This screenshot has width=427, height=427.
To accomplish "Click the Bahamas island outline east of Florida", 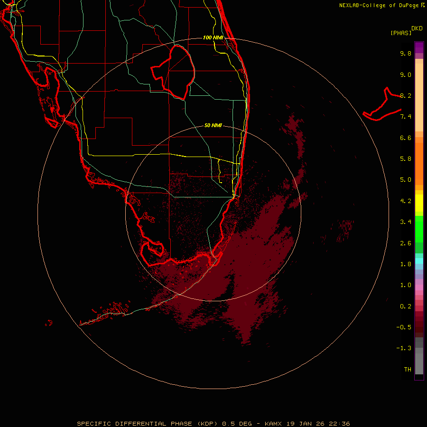I will (x=382, y=105).
